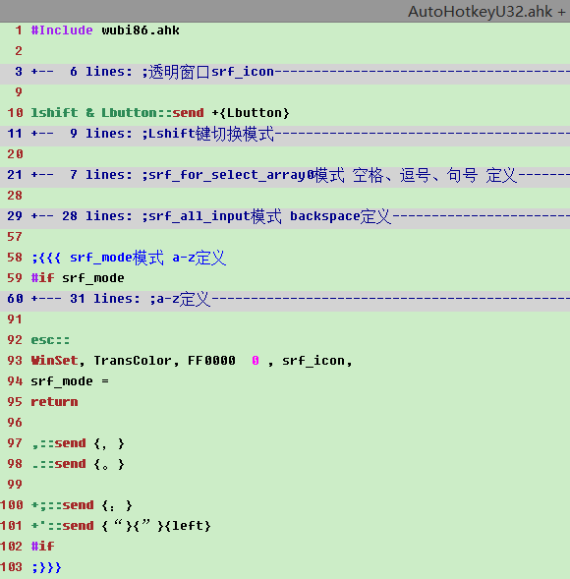Click srf_icon argument on line 93
This screenshot has width=570, height=579.
coord(313,361)
